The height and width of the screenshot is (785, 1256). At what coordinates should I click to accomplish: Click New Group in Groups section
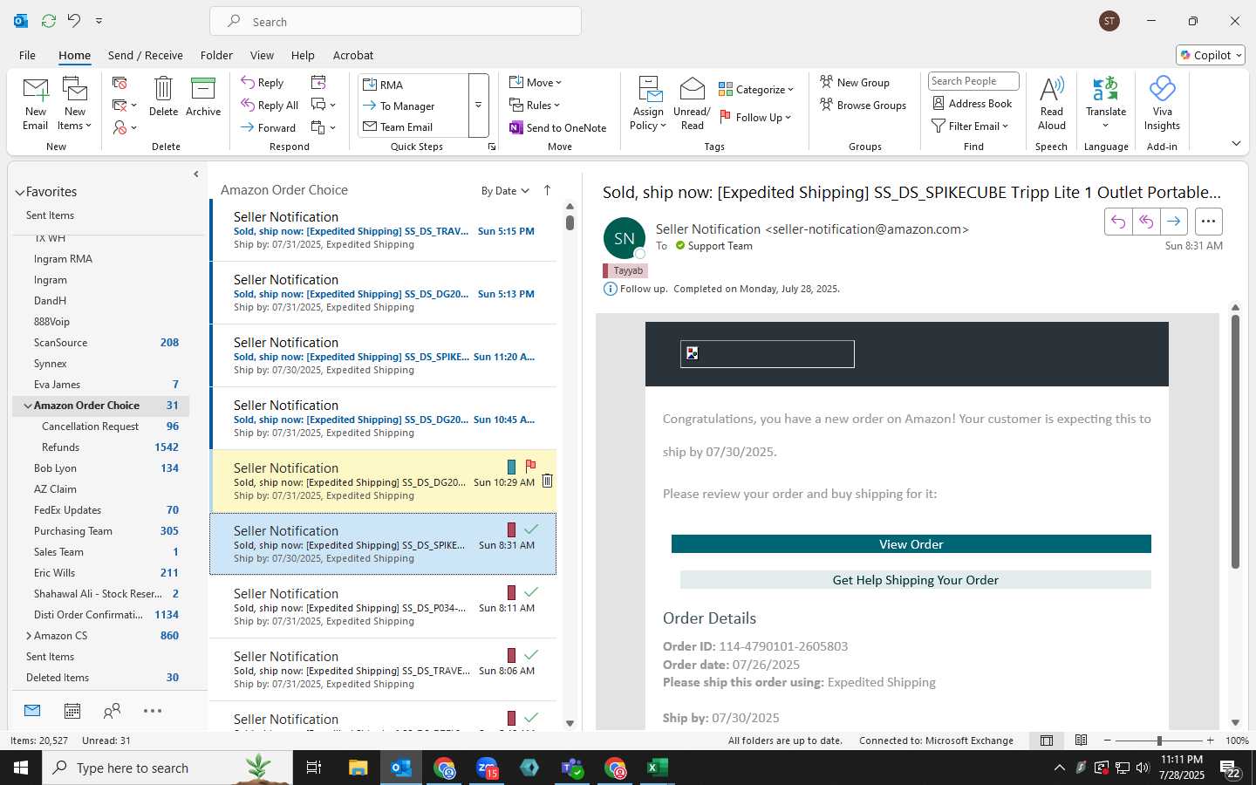(x=855, y=82)
